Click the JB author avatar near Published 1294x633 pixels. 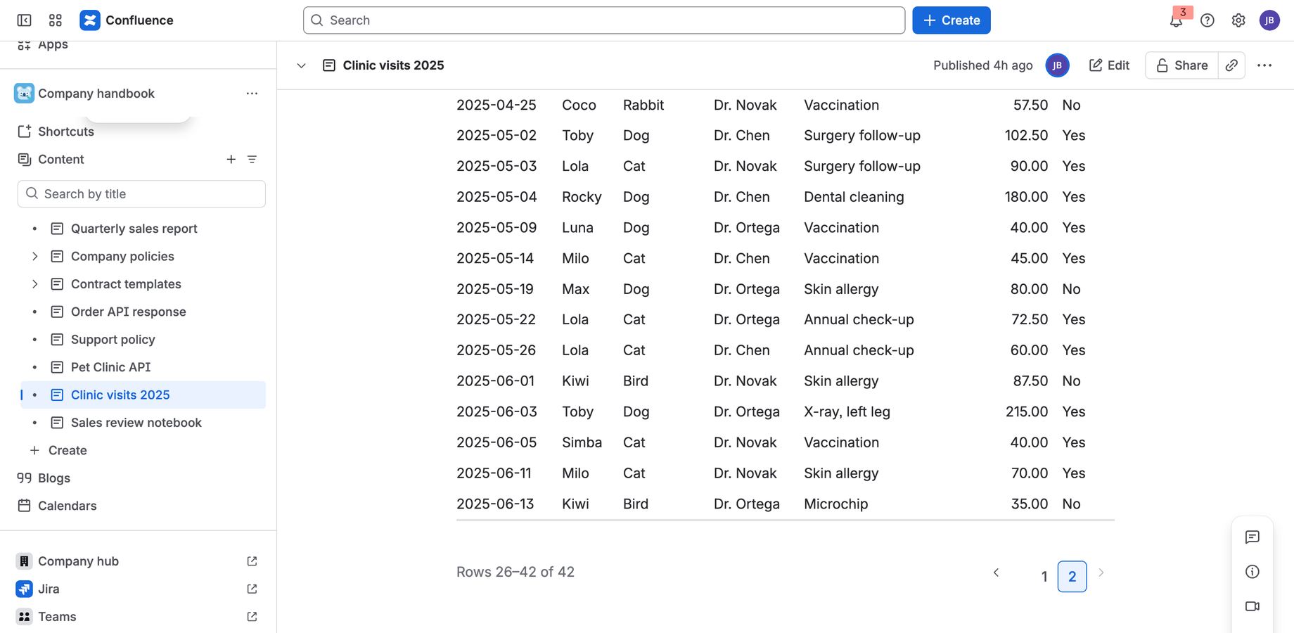(x=1057, y=65)
